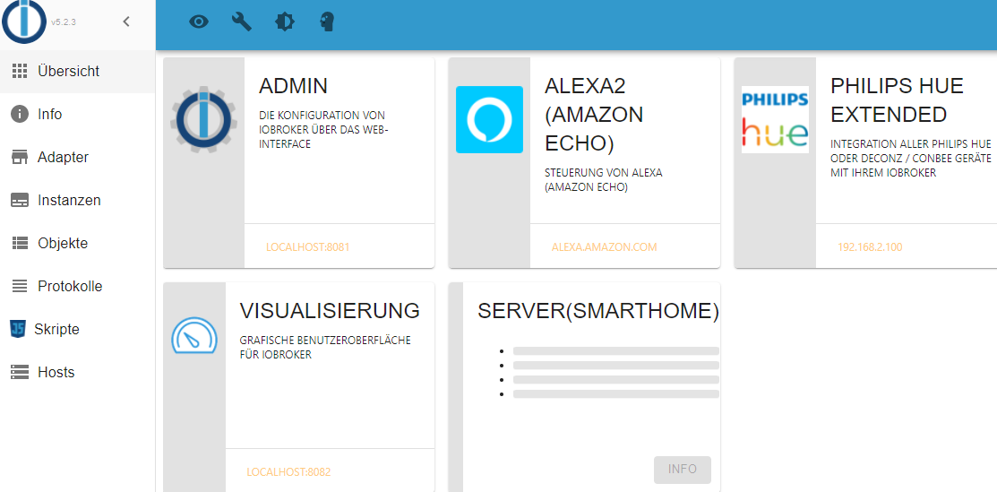Click the INFO button on the server card
Screen dimensions: 997x492
(x=683, y=470)
